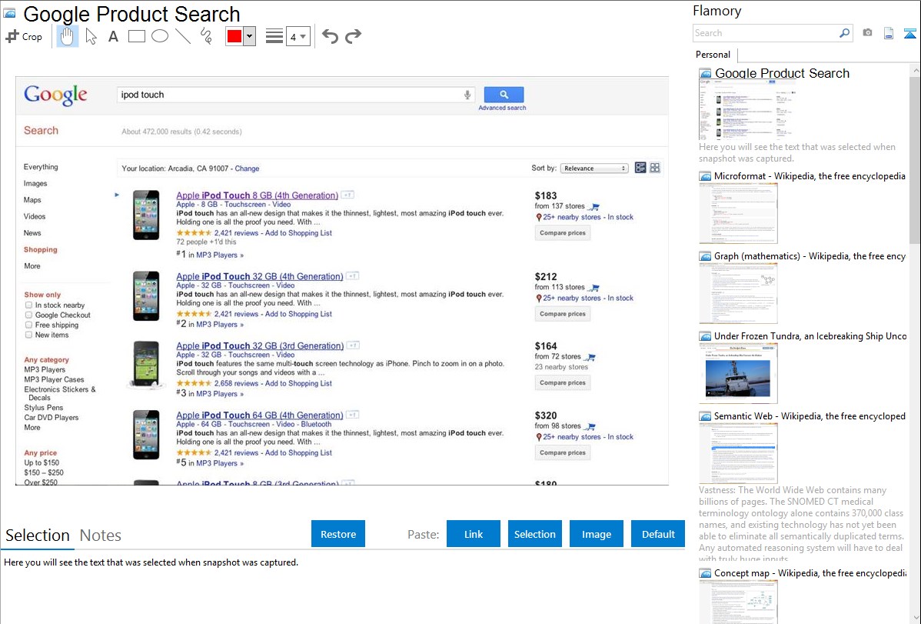Click the Google logo in the snapshot
This screenshot has height=624, width=921.
56,95
